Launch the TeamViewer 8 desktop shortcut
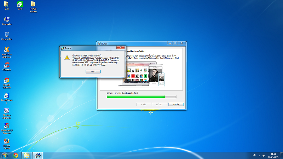Viewport: 283px width, 159px height. pyautogui.click(x=7, y=98)
